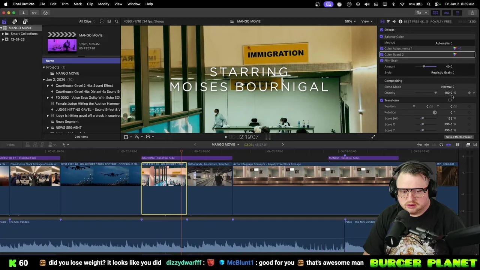The width and height of the screenshot is (480, 270).
Task: Open the Clip menu
Action: coord(90,4)
